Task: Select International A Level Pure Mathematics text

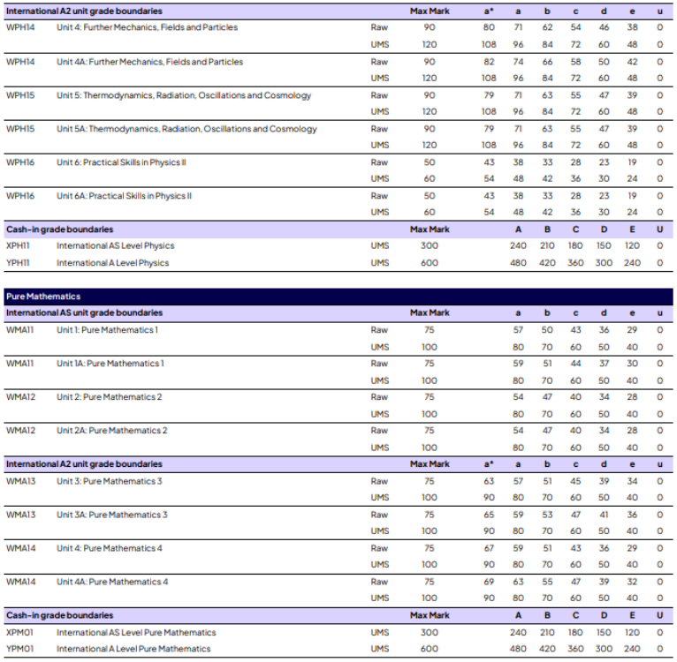Action: pyautogui.click(x=133, y=649)
